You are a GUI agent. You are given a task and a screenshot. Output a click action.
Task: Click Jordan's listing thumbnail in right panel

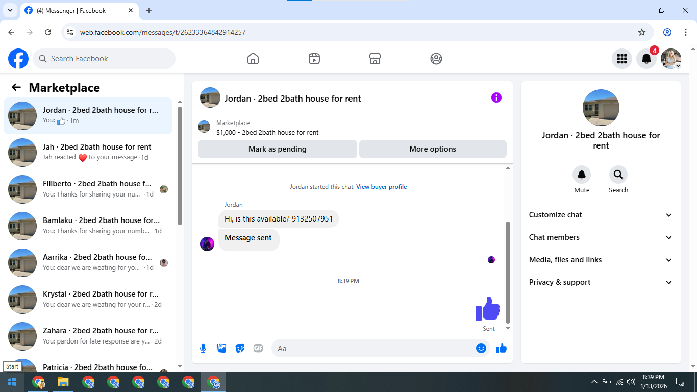[601, 108]
